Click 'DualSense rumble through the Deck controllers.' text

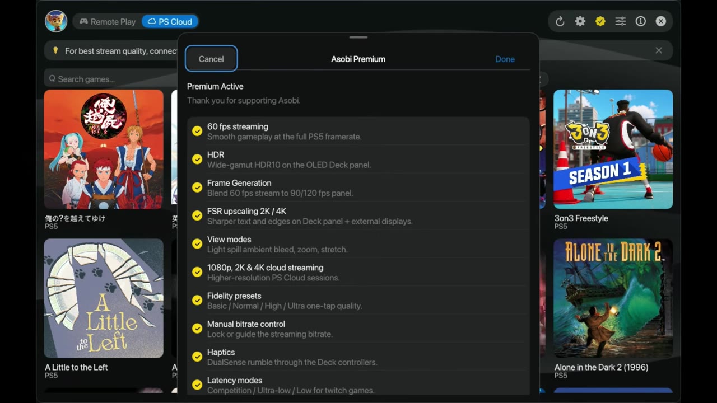coord(292,362)
